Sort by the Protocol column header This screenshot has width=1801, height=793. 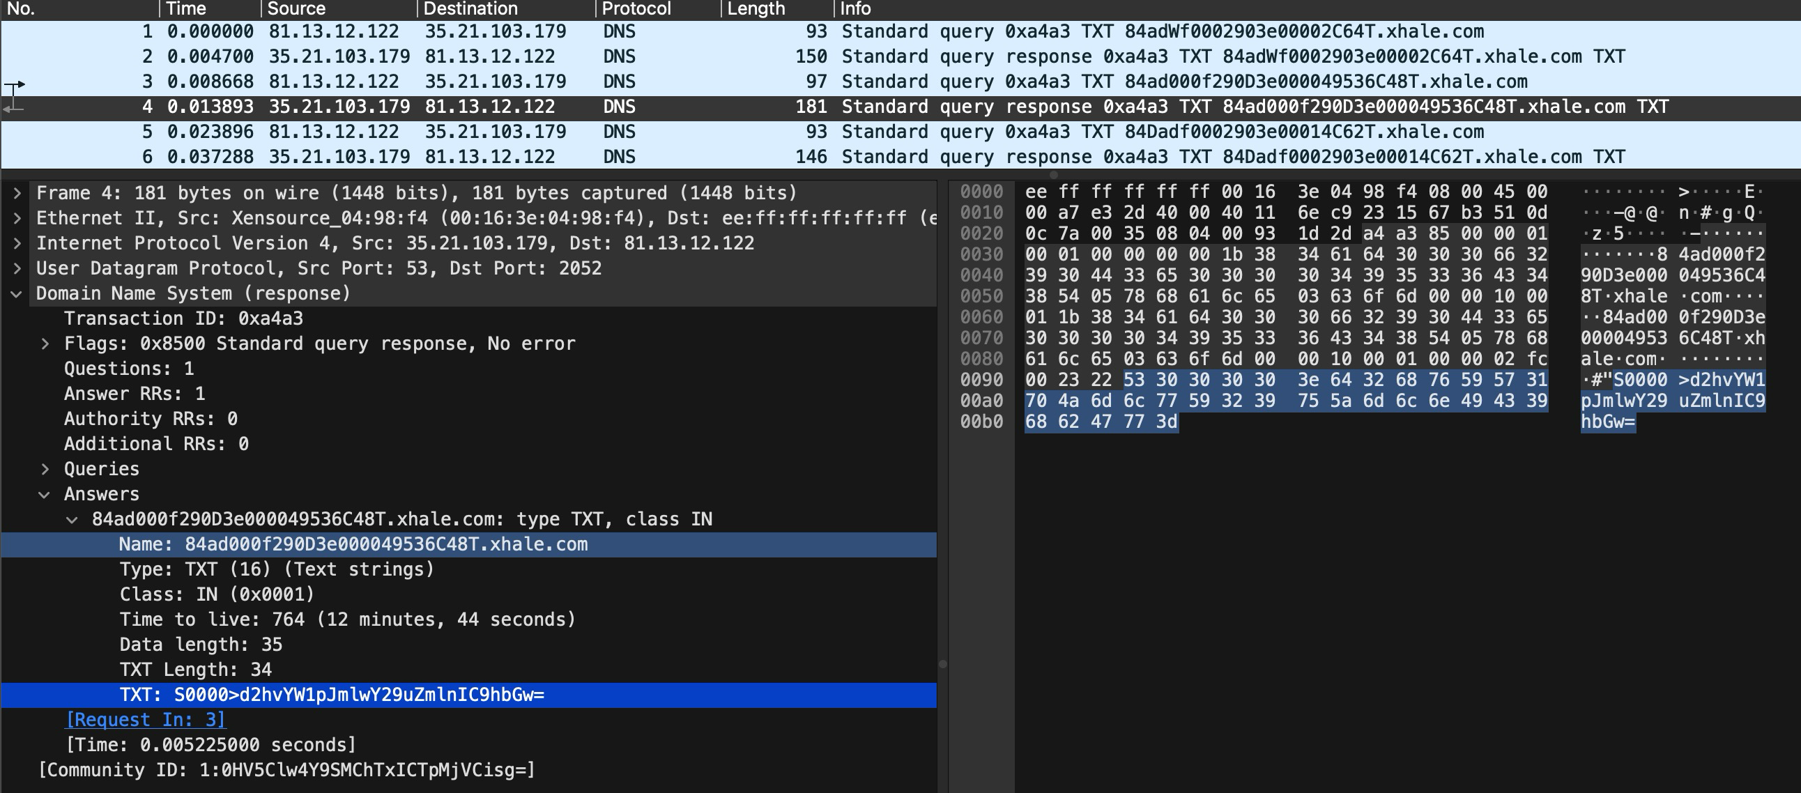coord(659,9)
